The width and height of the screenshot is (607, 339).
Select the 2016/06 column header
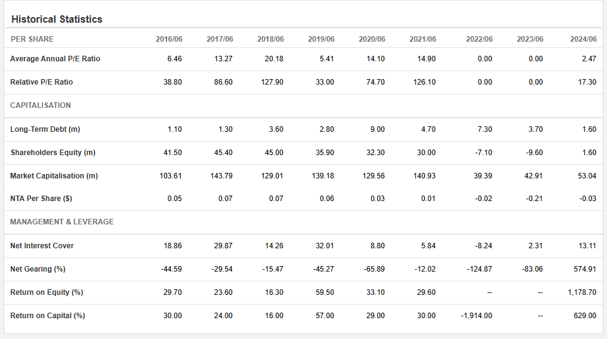[x=169, y=39]
